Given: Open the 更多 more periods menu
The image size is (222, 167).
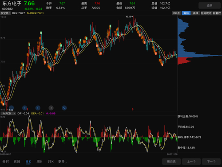Looking at the screenshot, I should (x=62, y=162).
